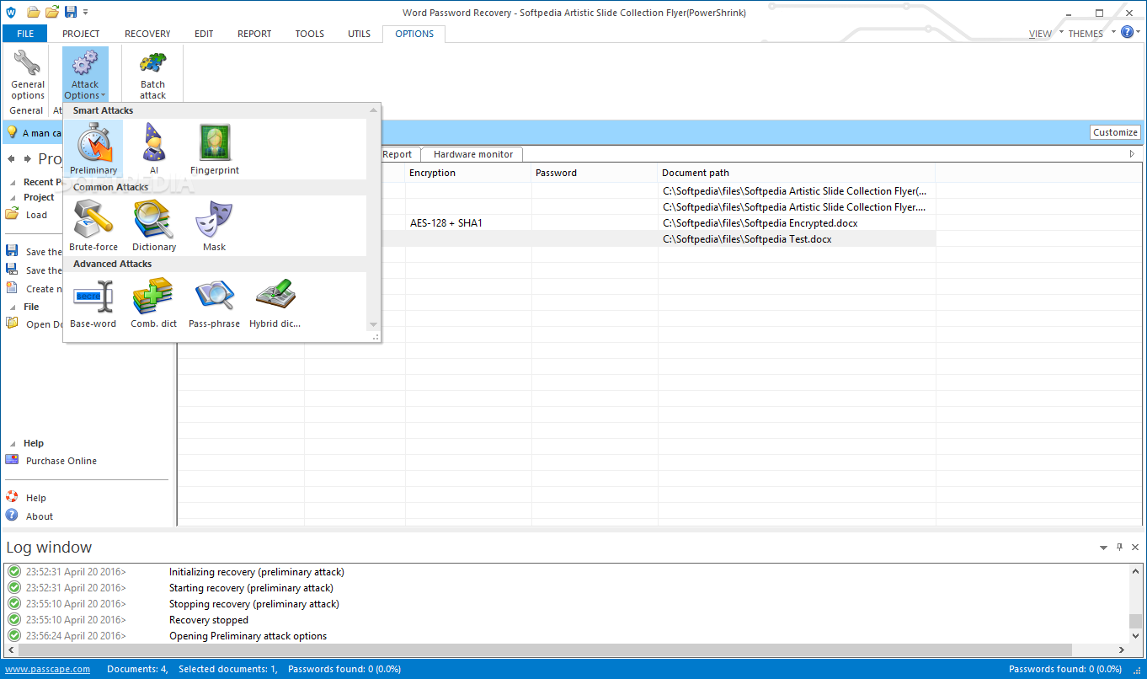The width and height of the screenshot is (1147, 679).
Task: Collapse the Attack Options dropdown button
Action: pyautogui.click(x=85, y=74)
